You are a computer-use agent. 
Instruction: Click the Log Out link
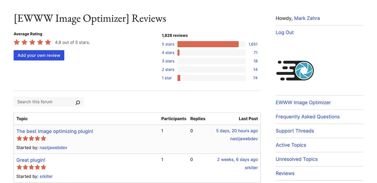[x=285, y=32]
